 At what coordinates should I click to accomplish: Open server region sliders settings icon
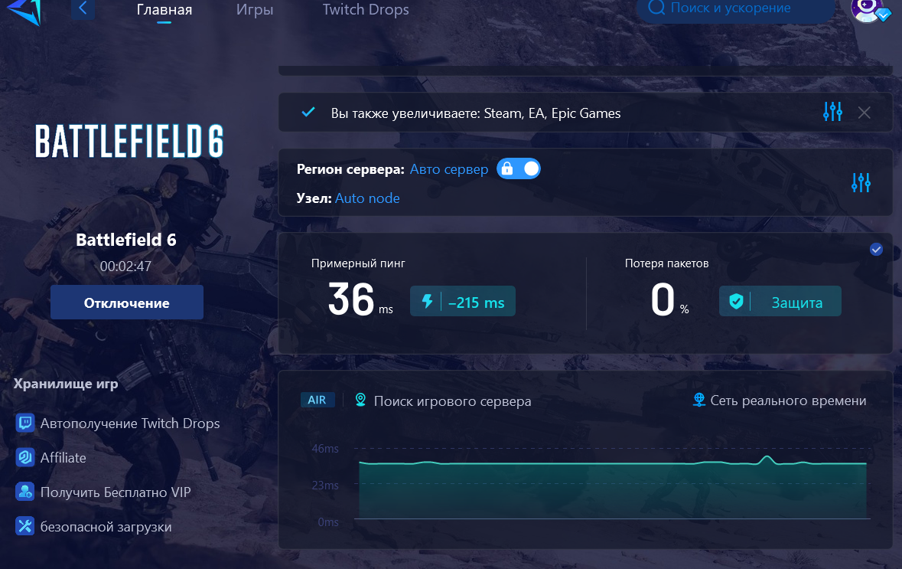coord(861,182)
